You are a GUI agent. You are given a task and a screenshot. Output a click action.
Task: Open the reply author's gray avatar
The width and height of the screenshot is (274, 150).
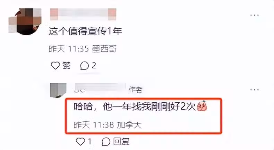pyautogui.click(x=58, y=91)
